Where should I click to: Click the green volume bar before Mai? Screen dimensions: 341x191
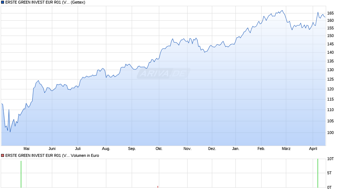(x=21, y=174)
